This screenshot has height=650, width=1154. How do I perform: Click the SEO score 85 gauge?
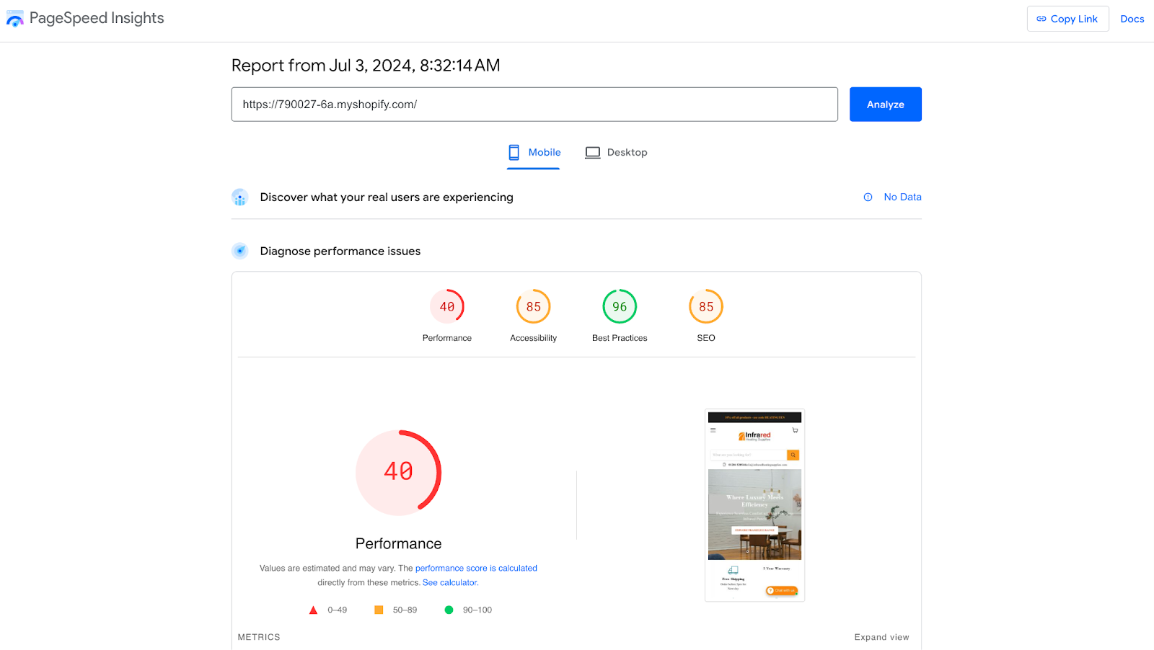coord(706,307)
